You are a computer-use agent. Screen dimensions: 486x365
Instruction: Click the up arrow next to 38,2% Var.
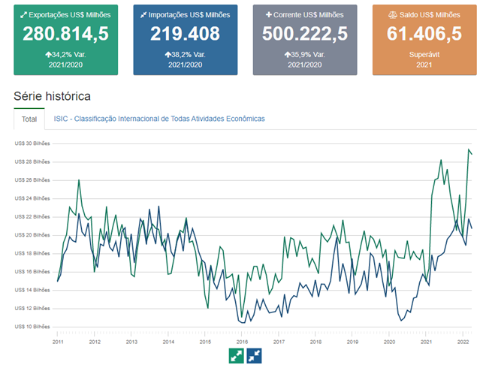[168, 55]
